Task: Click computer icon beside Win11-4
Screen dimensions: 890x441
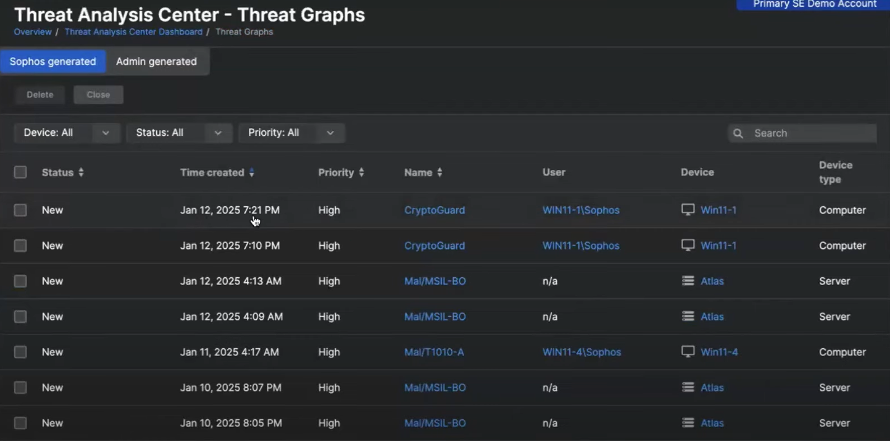Action: (x=688, y=352)
